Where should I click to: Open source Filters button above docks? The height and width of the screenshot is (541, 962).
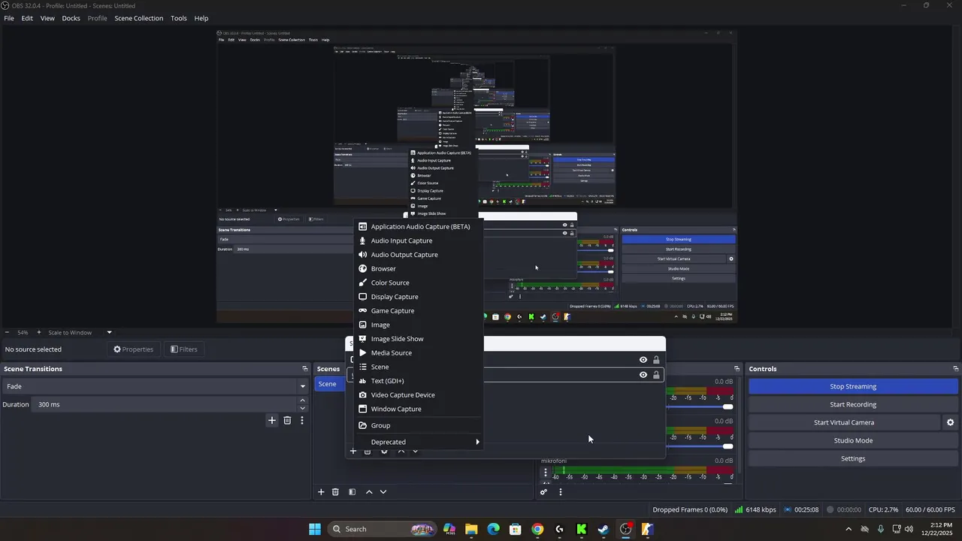tap(184, 349)
